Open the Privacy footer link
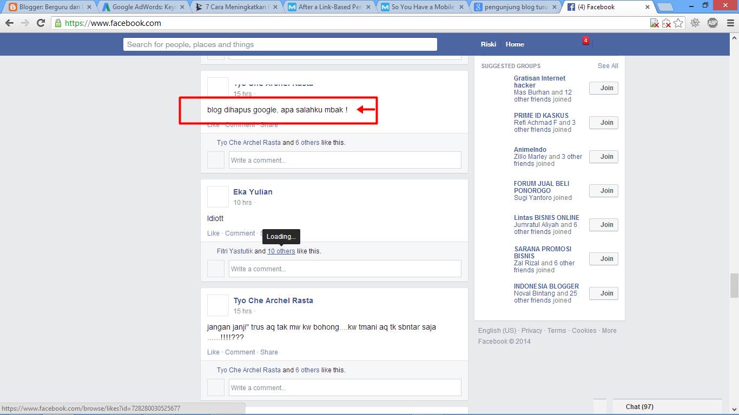The width and height of the screenshot is (739, 415). [532, 331]
